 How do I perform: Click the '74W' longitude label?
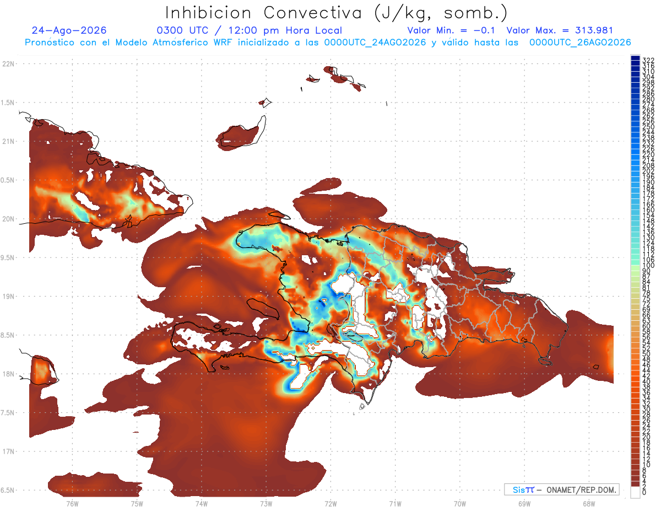click(x=201, y=503)
